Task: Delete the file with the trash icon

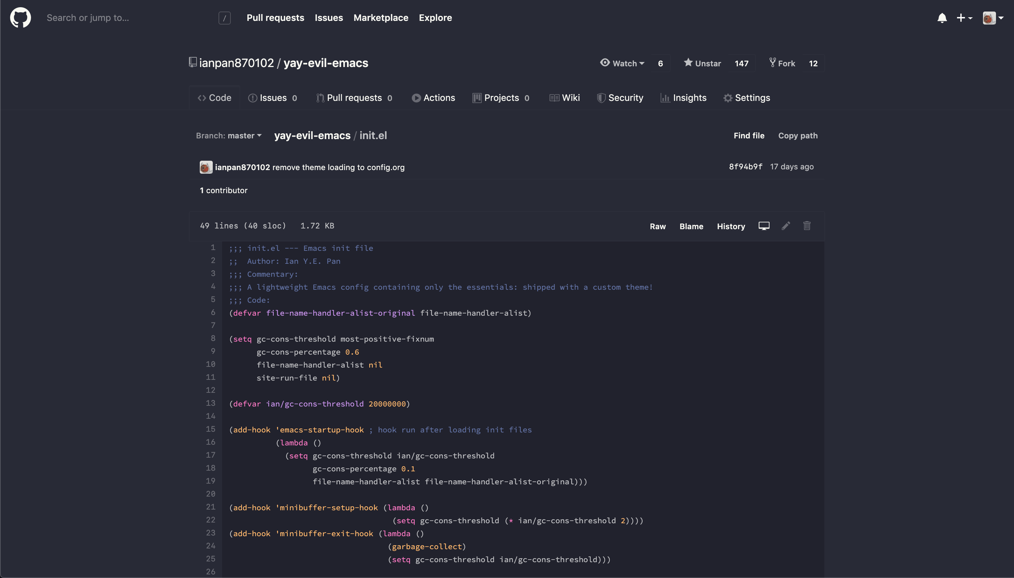Action: (x=807, y=226)
